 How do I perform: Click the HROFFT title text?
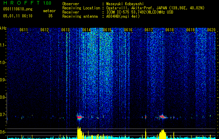(22, 3)
